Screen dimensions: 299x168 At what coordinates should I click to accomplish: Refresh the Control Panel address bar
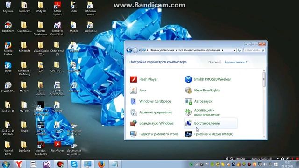(239, 50)
